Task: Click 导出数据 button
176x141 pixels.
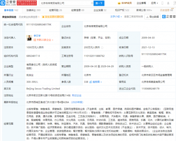Action: point(153,17)
